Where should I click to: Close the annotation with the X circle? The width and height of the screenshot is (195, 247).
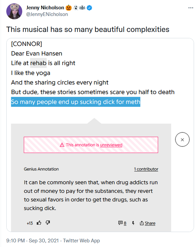pos(182,139)
